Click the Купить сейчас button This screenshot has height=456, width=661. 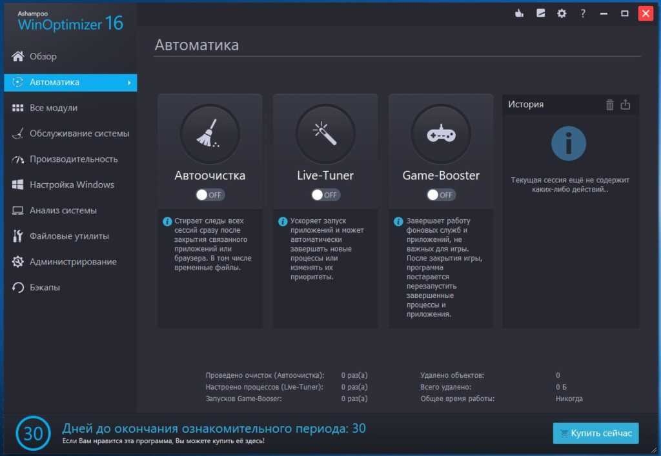(x=596, y=433)
